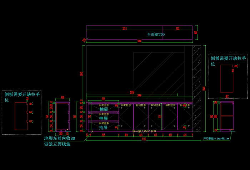250x170 pixels.
Task: Click the mirror glass panel with diagonal lines
Action: pos(158,73)
